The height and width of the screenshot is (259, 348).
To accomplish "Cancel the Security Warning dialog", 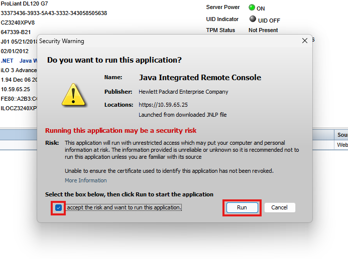I will click(x=280, y=207).
